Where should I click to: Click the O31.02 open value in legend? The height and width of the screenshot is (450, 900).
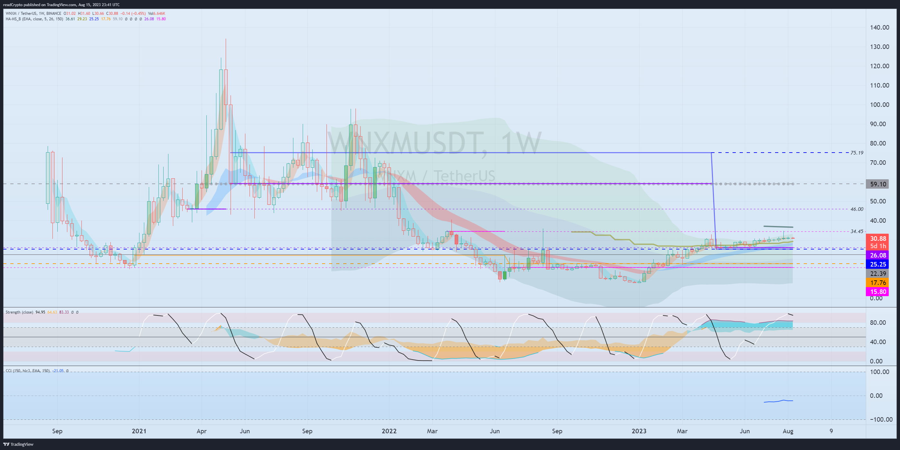coord(70,14)
